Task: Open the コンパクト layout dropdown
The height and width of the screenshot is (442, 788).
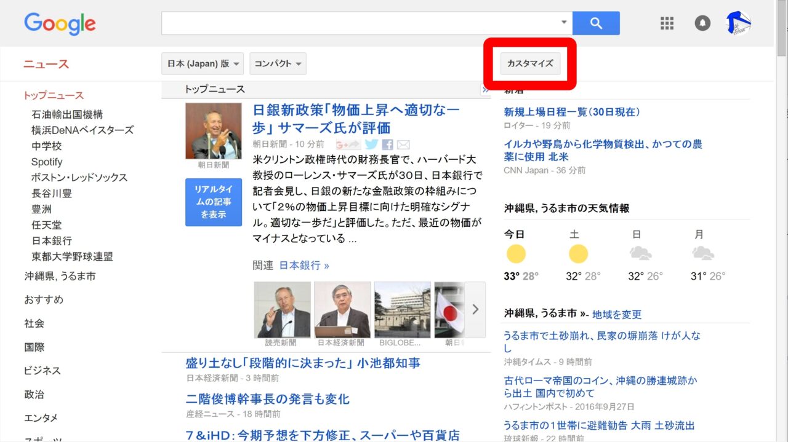Action: coord(278,64)
